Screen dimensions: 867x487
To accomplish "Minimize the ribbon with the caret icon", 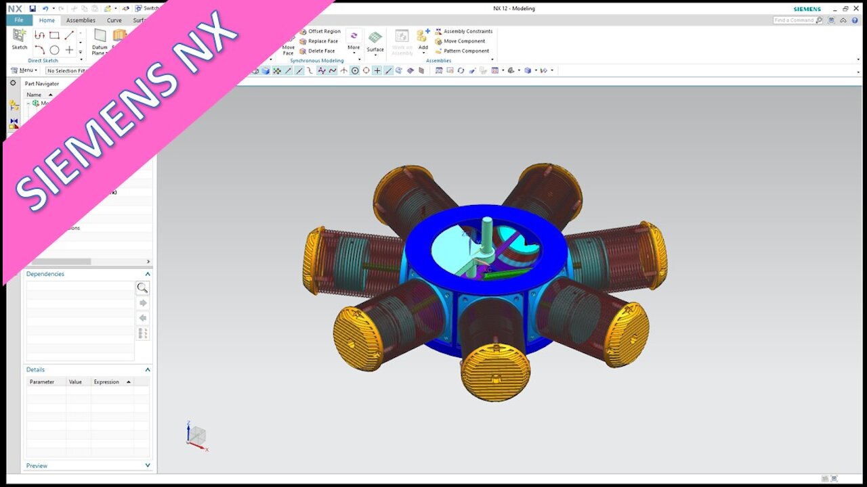I will pos(842,20).
